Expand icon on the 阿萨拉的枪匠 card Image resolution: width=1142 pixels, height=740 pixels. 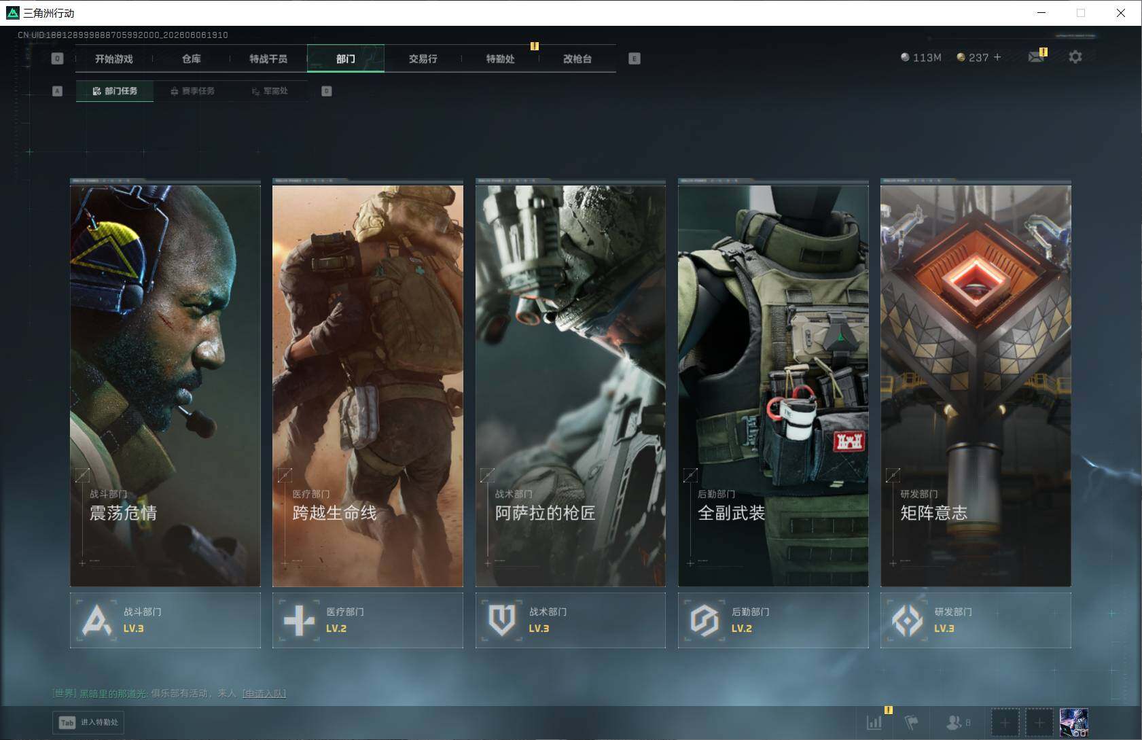tap(487, 475)
